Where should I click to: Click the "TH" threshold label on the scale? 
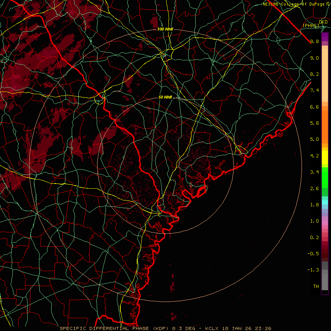[x=316, y=286]
